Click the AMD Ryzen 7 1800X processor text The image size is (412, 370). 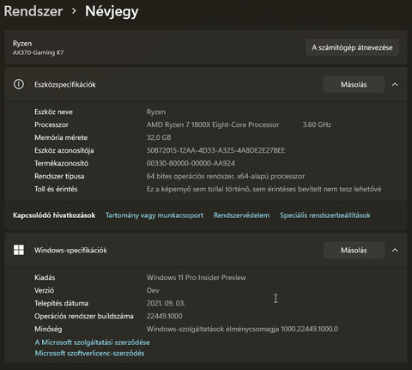pos(213,124)
